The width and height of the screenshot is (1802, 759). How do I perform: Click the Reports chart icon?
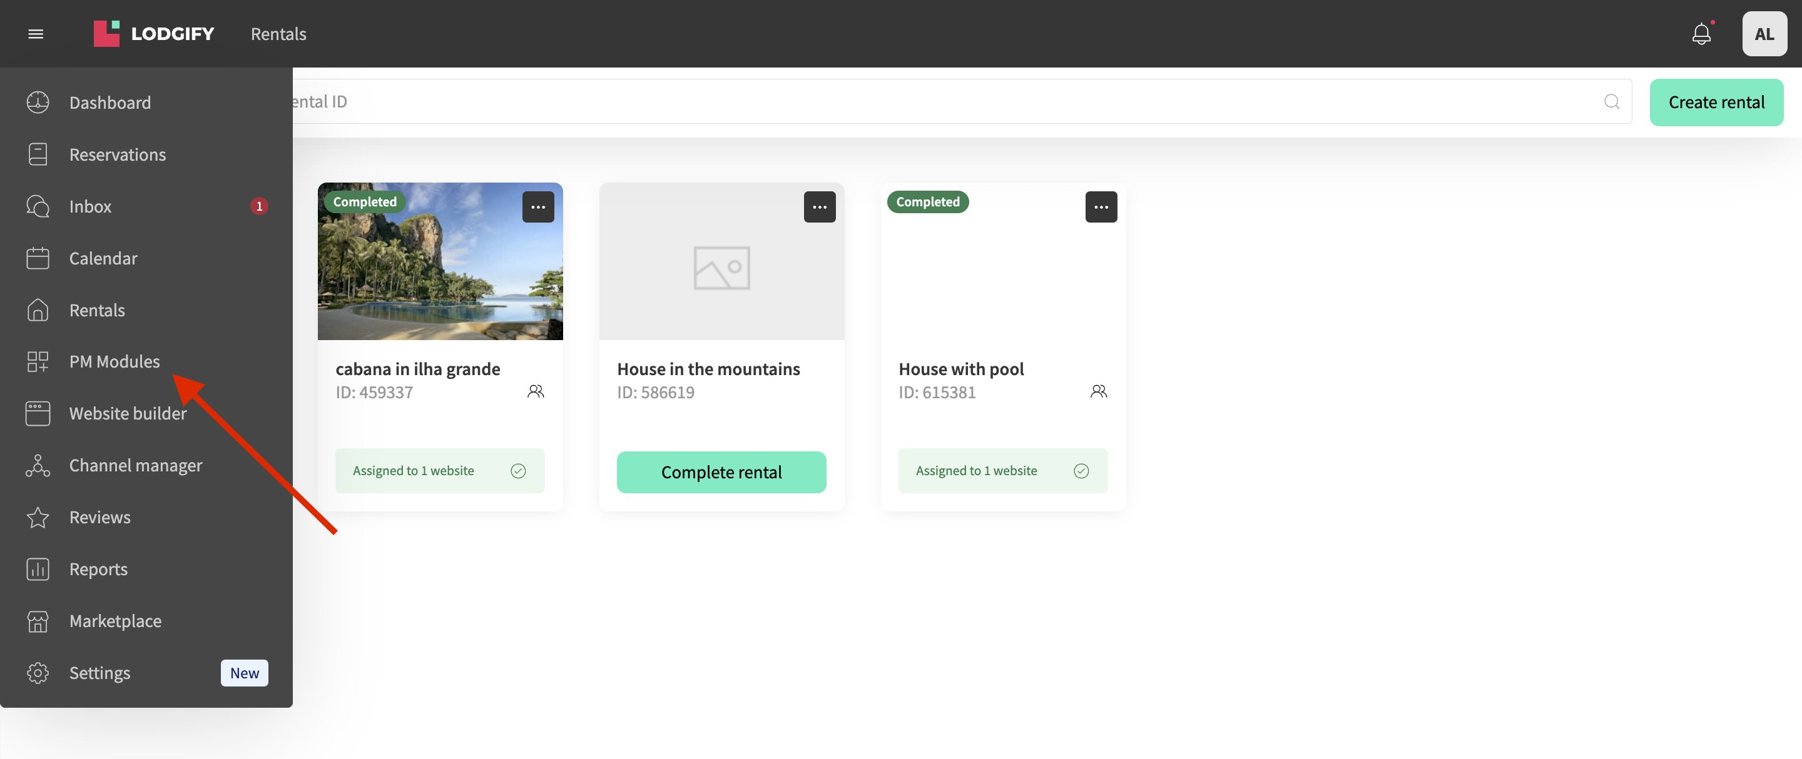(x=38, y=569)
